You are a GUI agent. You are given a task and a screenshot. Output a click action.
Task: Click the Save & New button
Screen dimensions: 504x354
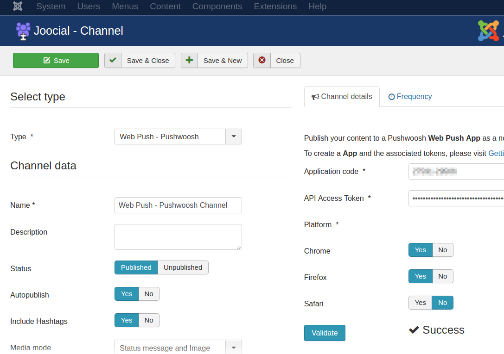point(214,60)
